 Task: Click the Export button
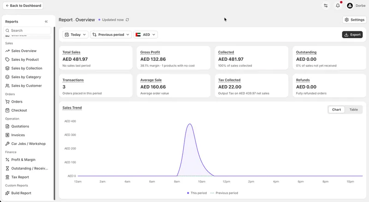pos(352,35)
